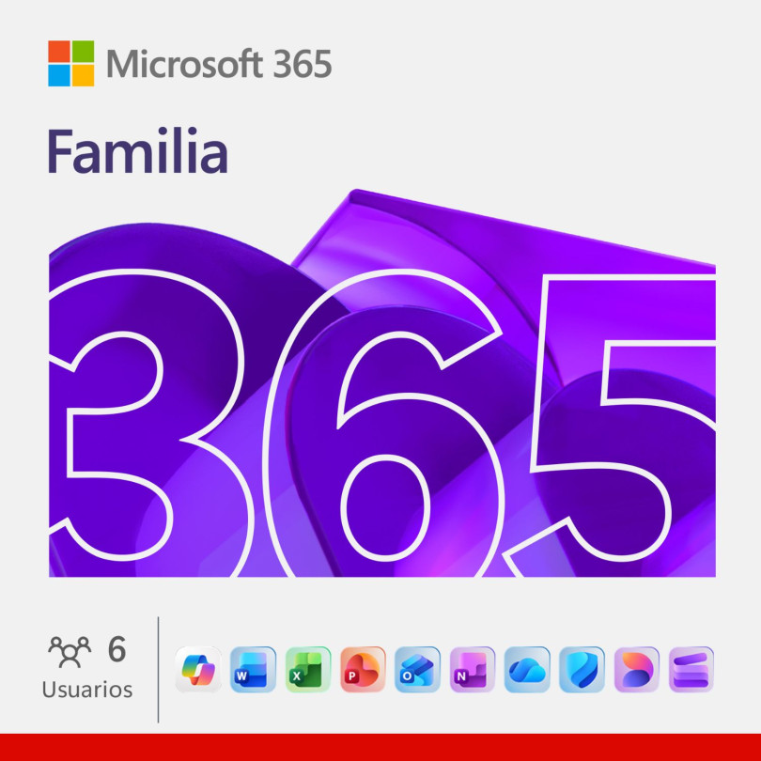Viewport: 761px width, 761px height.
Task: Open the Defender shield icon
Action: coord(582,669)
